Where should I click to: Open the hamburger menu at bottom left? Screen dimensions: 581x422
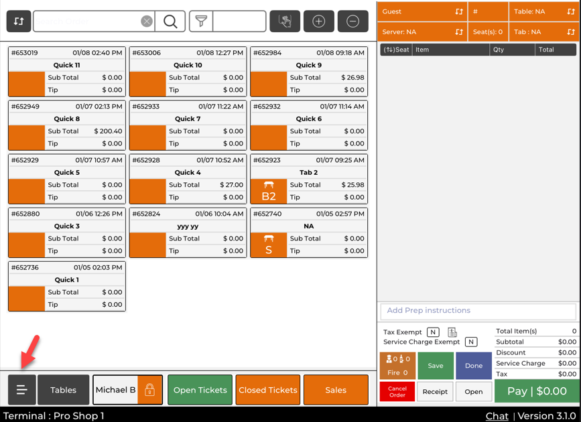(x=21, y=390)
